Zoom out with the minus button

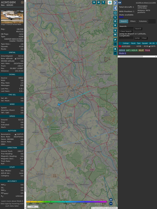(x=111, y=204)
